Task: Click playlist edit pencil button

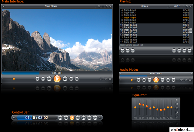Action: click(x=179, y=51)
